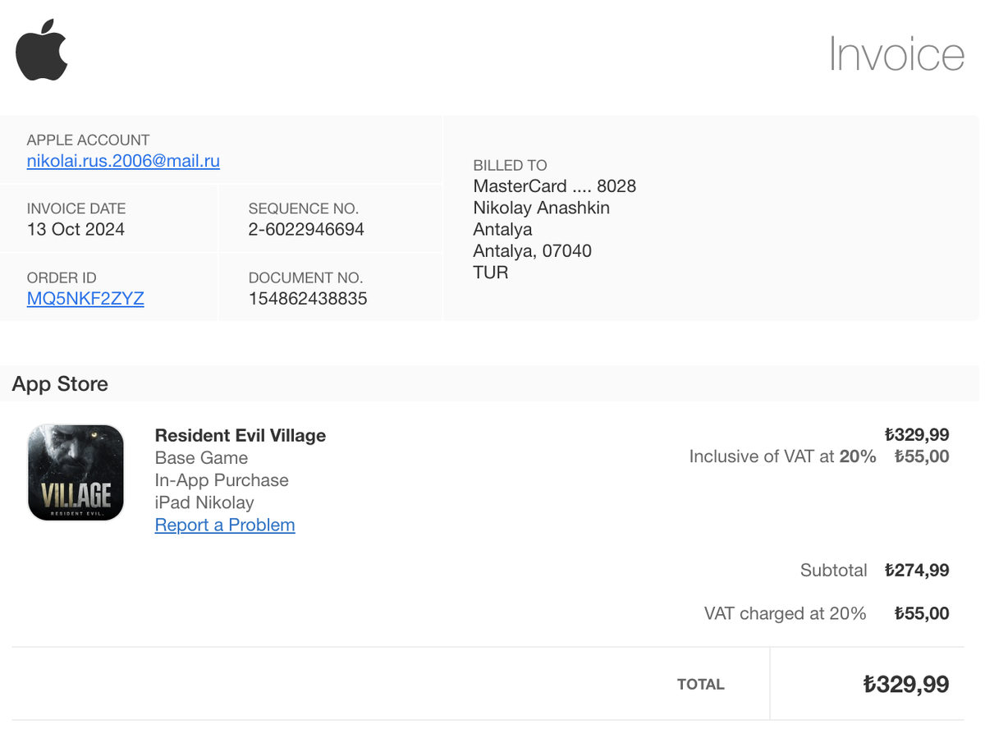Open nikolai.rus.2006@mail.ru email link
985x743 pixels.
[x=123, y=161]
